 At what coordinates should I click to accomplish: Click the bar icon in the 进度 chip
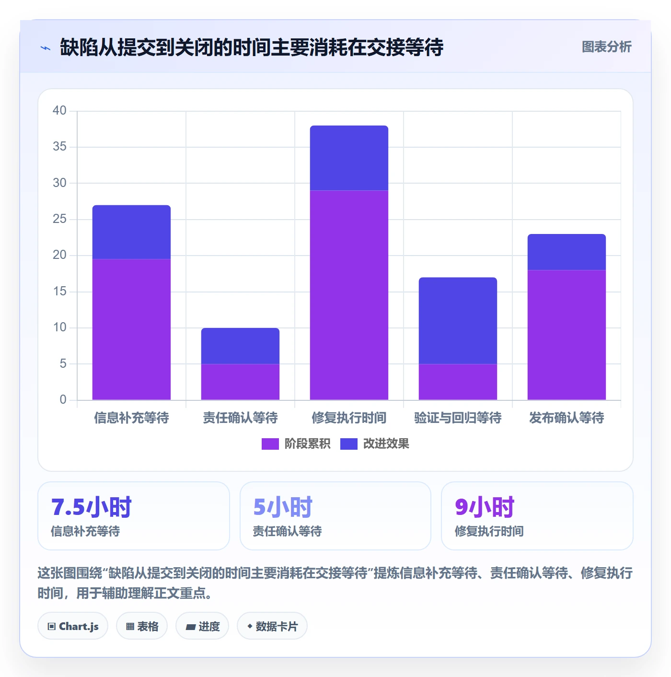(190, 627)
